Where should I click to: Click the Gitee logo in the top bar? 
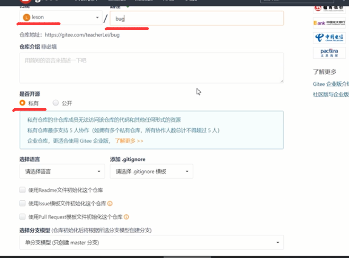pos(38,2)
